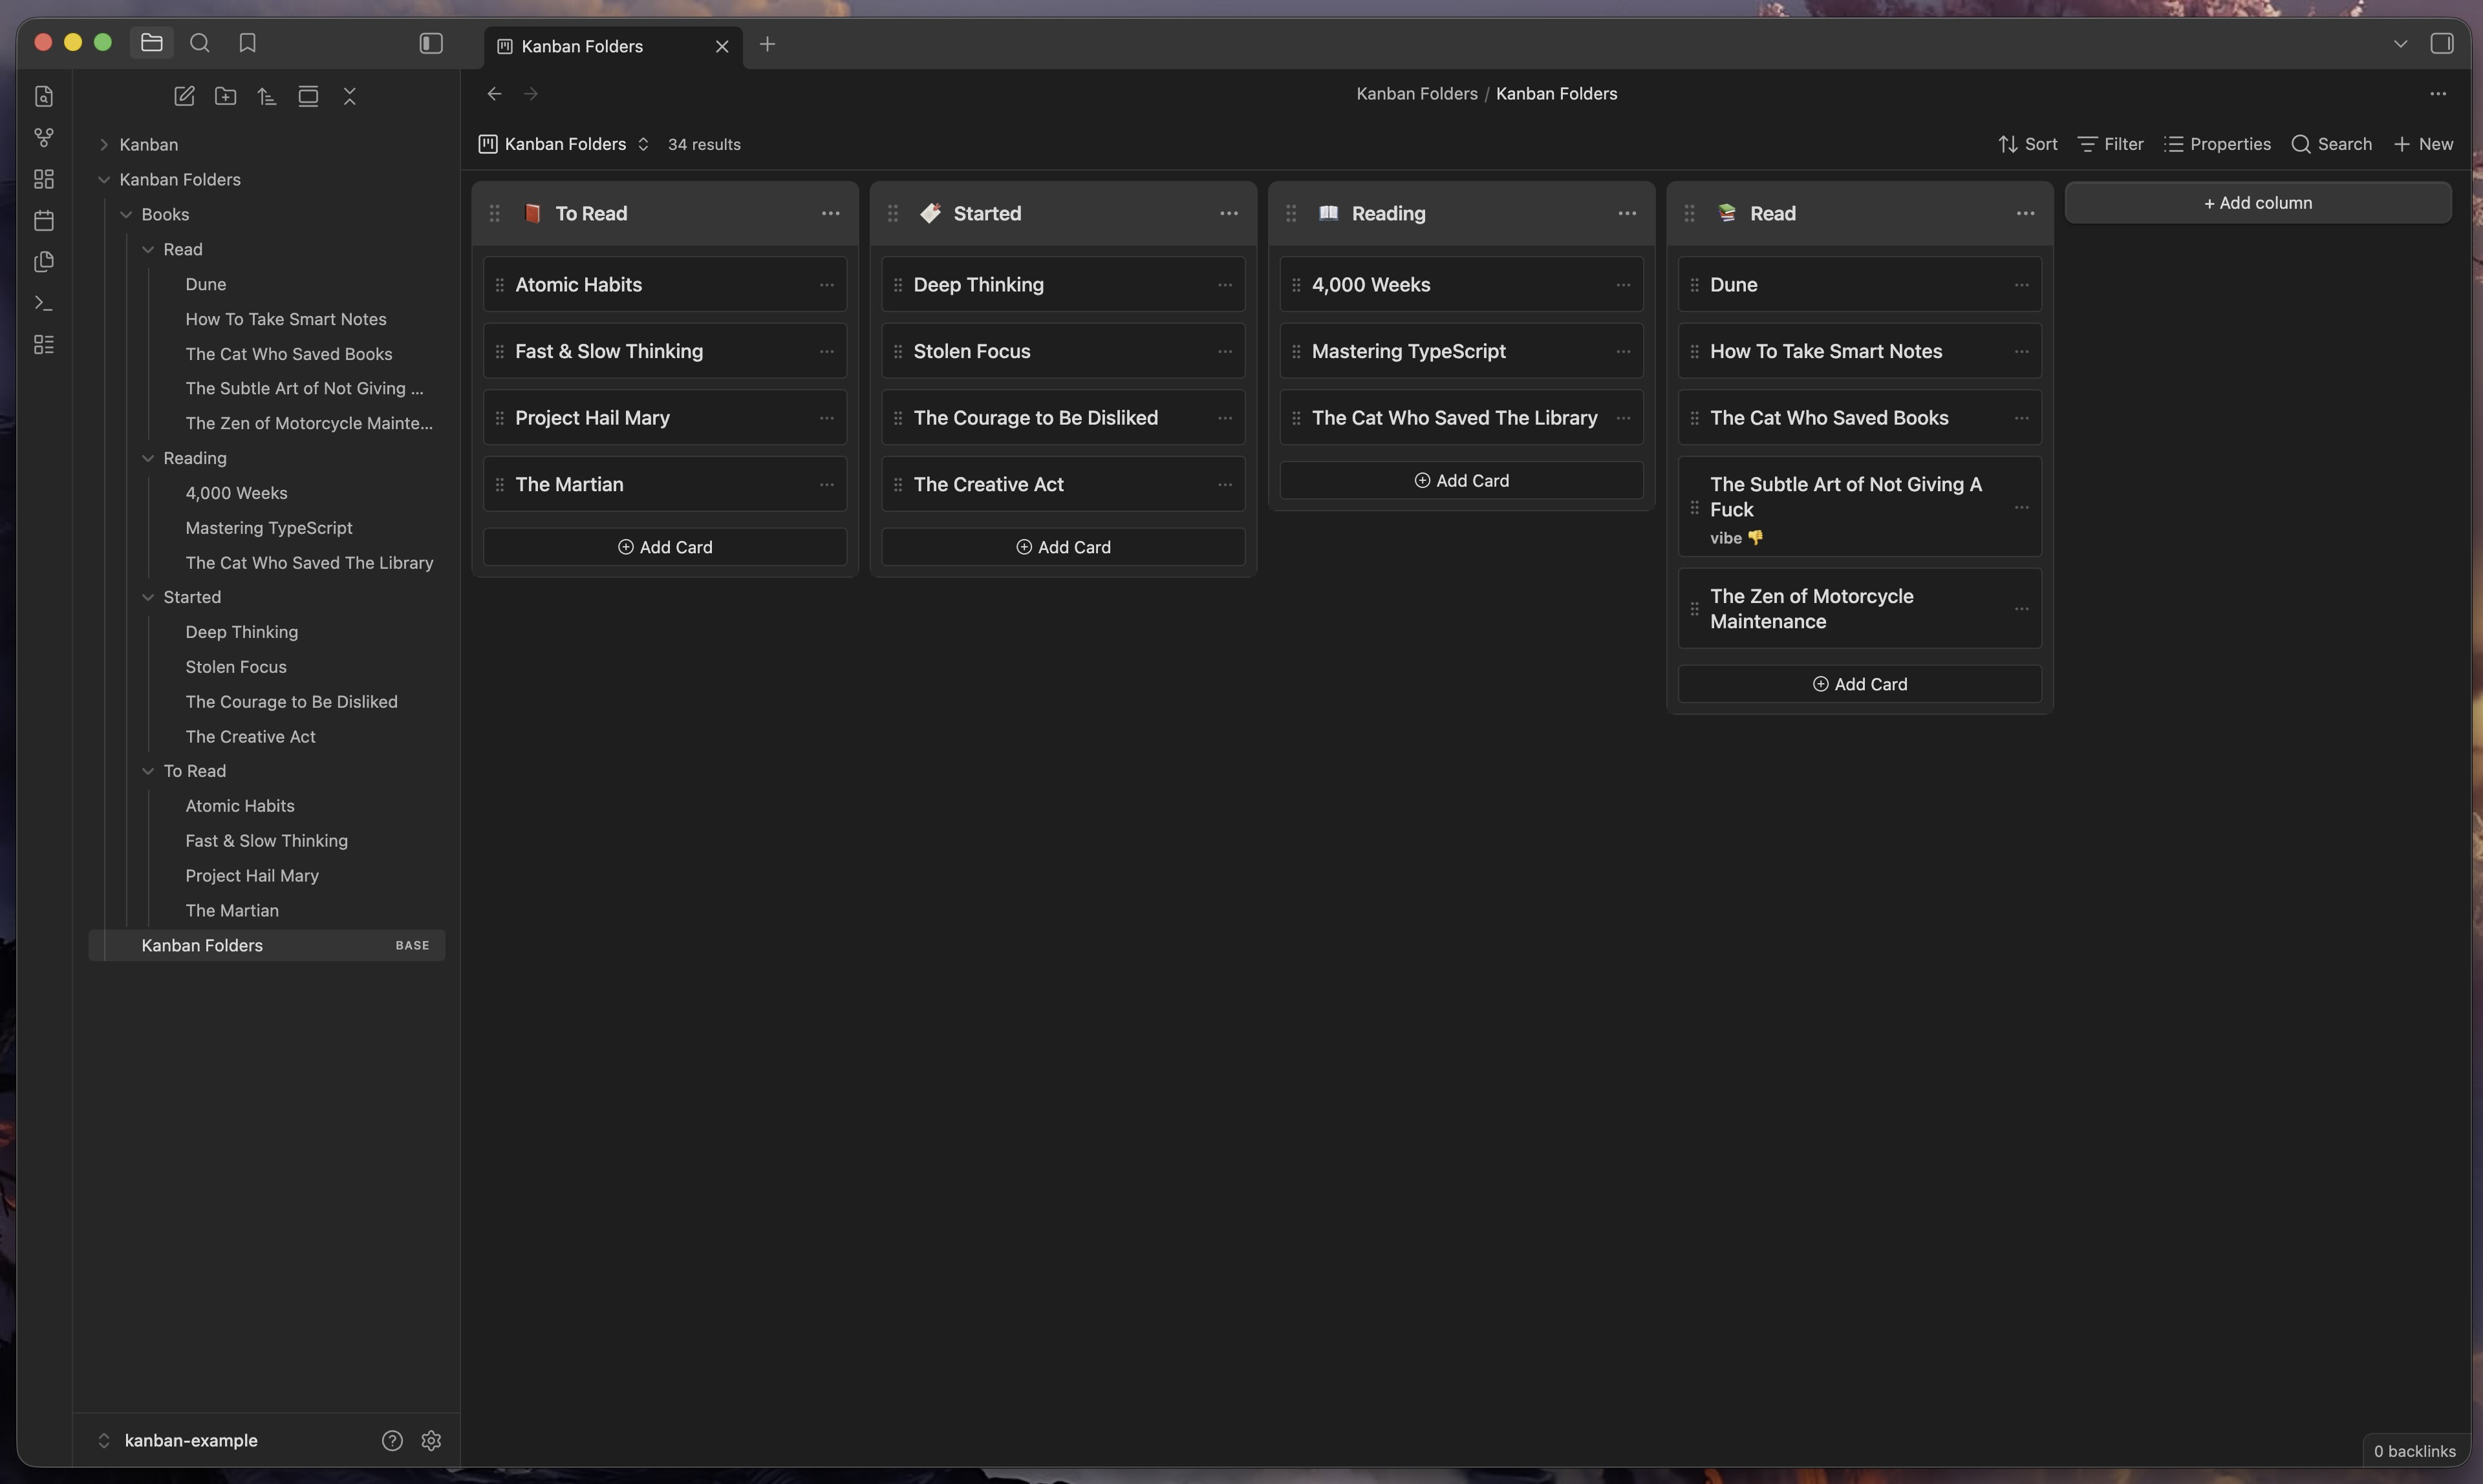This screenshot has height=1484, width=2483.
Task: Open the daily note calendar icon
Action: pos(44,220)
